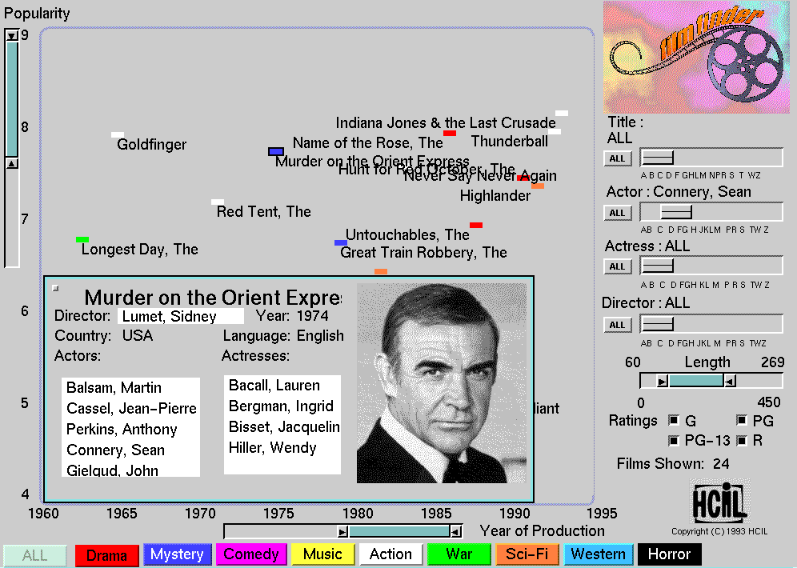Viewport: 797px width, 568px height.
Task: Select the Mystery genre button
Action: (176, 554)
